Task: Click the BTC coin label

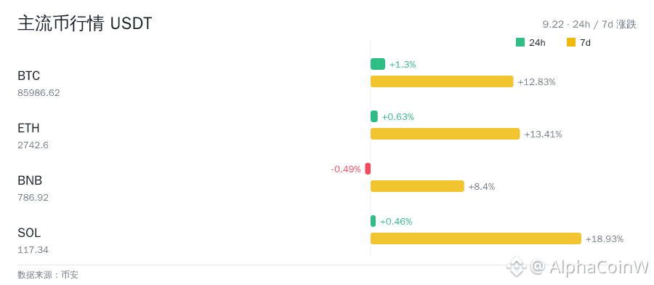Action: (29, 76)
